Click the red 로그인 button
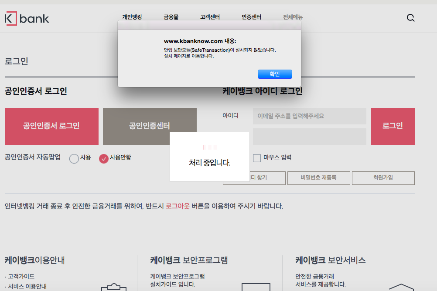 click(393, 126)
